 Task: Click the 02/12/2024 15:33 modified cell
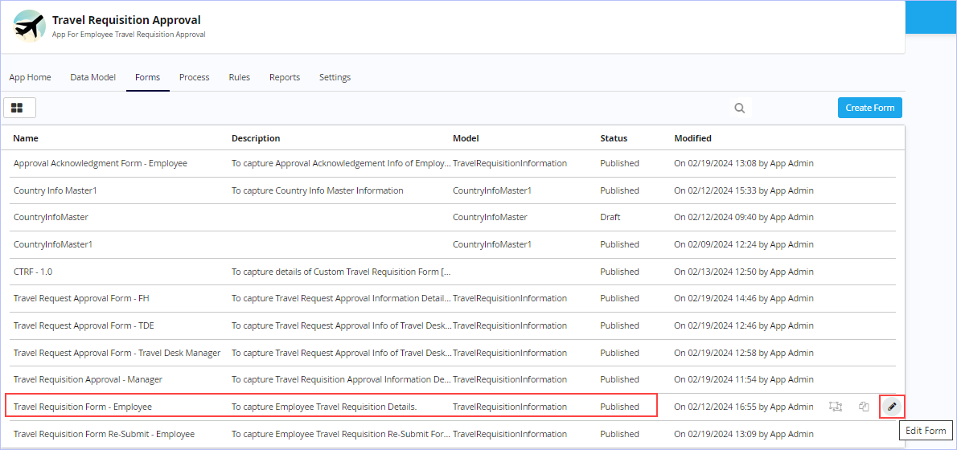[743, 190]
